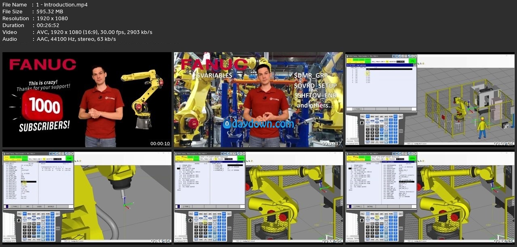
Task: Click the audio info starting with "AAC"
Action: 76,39
